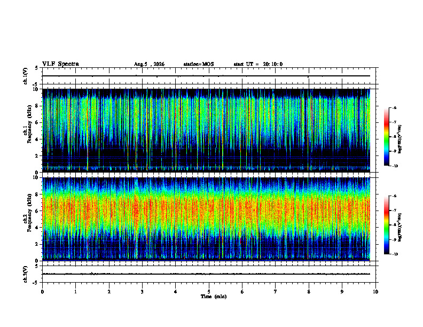The height and width of the screenshot is (327, 423).
Task: Click the ch.1 spectrogram panel
Action: (x=206, y=130)
